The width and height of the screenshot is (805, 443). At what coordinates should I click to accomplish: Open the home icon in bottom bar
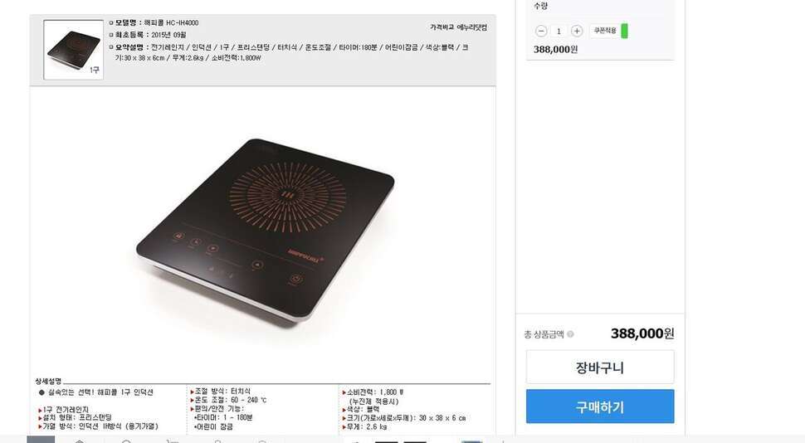pyautogui.click(x=79, y=441)
